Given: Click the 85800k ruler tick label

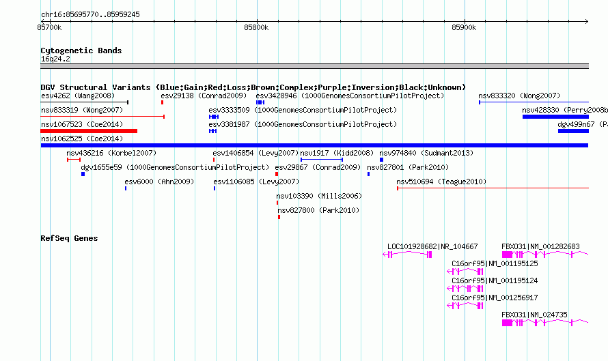Looking at the screenshot, I should [x=256, y=27].
